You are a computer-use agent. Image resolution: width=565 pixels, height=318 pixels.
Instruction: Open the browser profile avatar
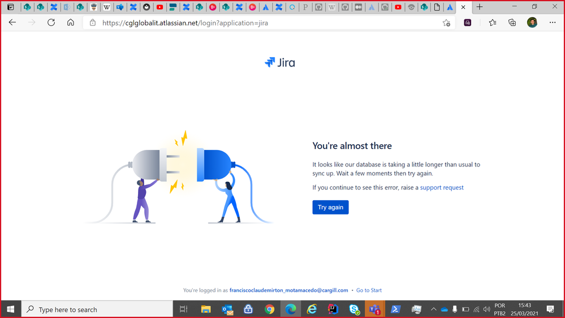532,23
